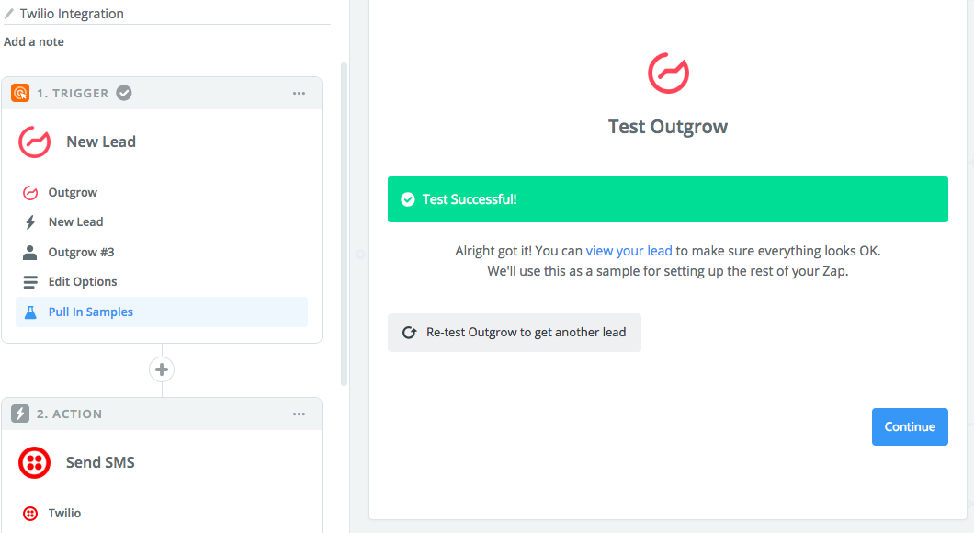Open the view your lead link
This screenshot has height=533, width=974.
click(x=629, y=251)
